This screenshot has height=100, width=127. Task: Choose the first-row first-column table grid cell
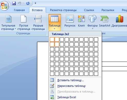(52, 39)
